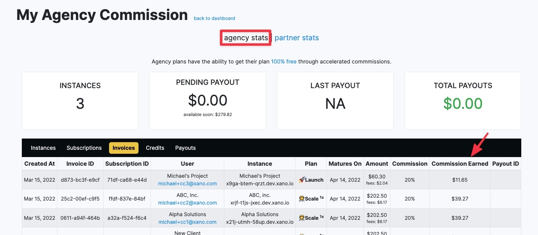Image resolution: width=538 pixels, height=235 pixels.
Task: Click the Commission Earned column header
Action: point(459,164)
